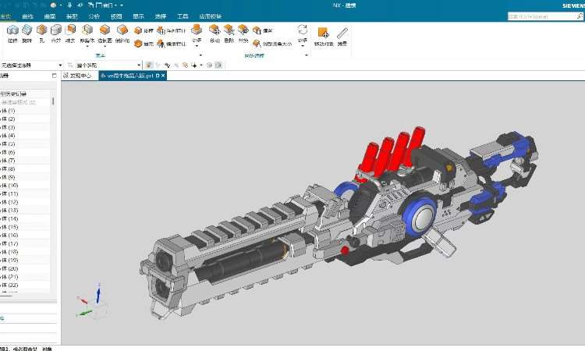Viewport: 585px width, 351px height.
Task: Activate the Move Face (移动) icon
Action: 215,31
